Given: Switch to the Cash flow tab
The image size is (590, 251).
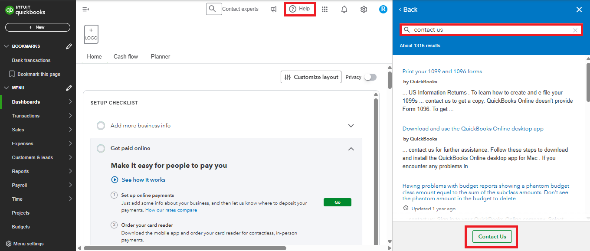Looking at the screenshot, I should 126,57.
